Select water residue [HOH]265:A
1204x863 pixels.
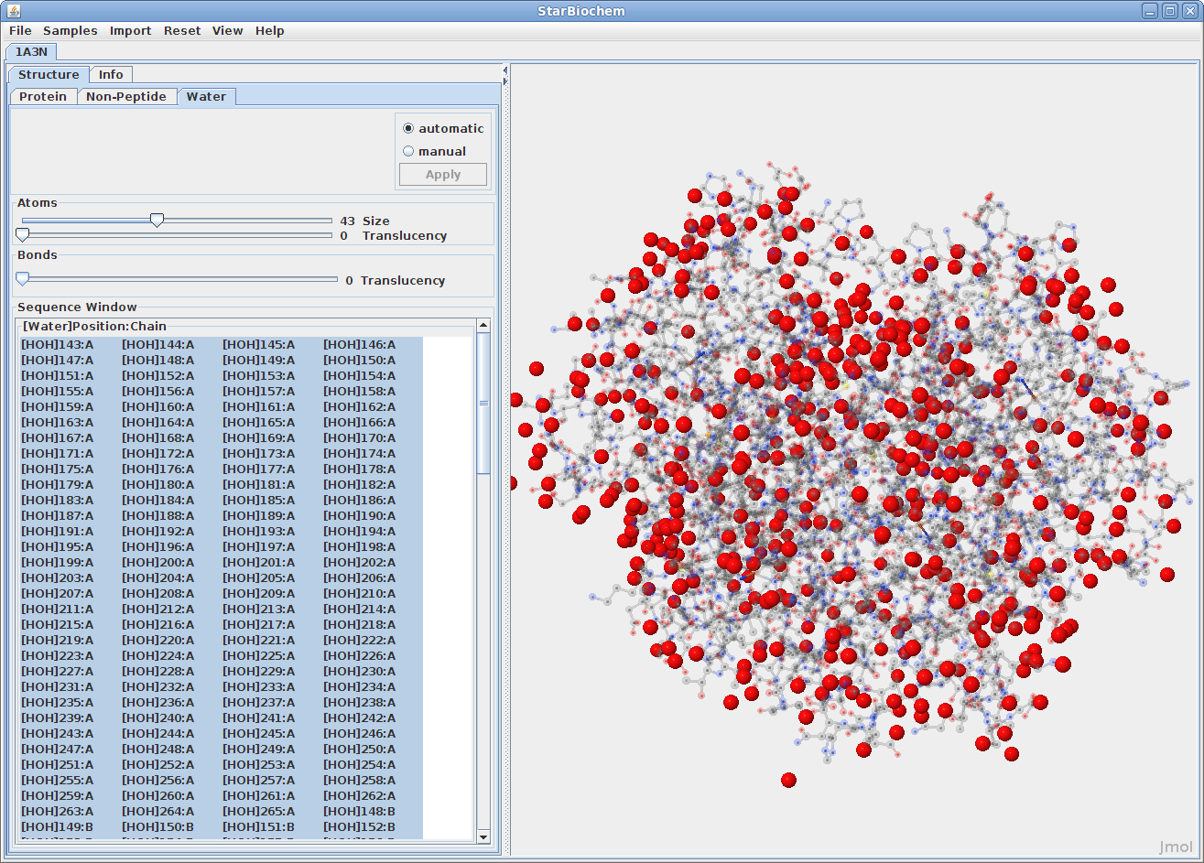(259, 811)
